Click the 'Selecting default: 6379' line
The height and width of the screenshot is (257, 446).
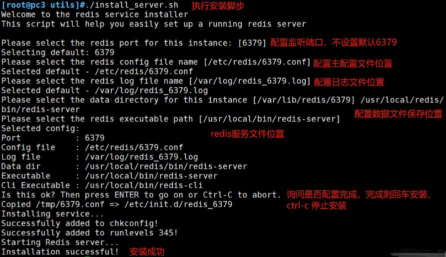click(x=58, y=52)
